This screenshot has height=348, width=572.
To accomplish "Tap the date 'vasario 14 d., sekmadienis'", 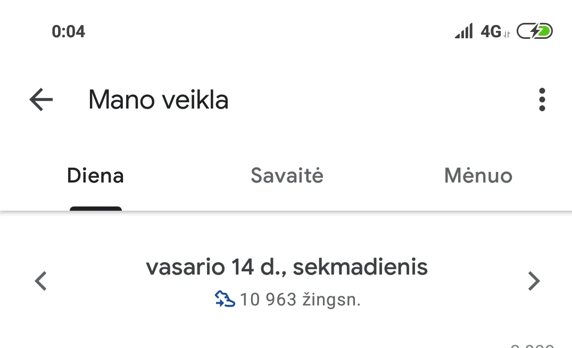I will 286,267.
